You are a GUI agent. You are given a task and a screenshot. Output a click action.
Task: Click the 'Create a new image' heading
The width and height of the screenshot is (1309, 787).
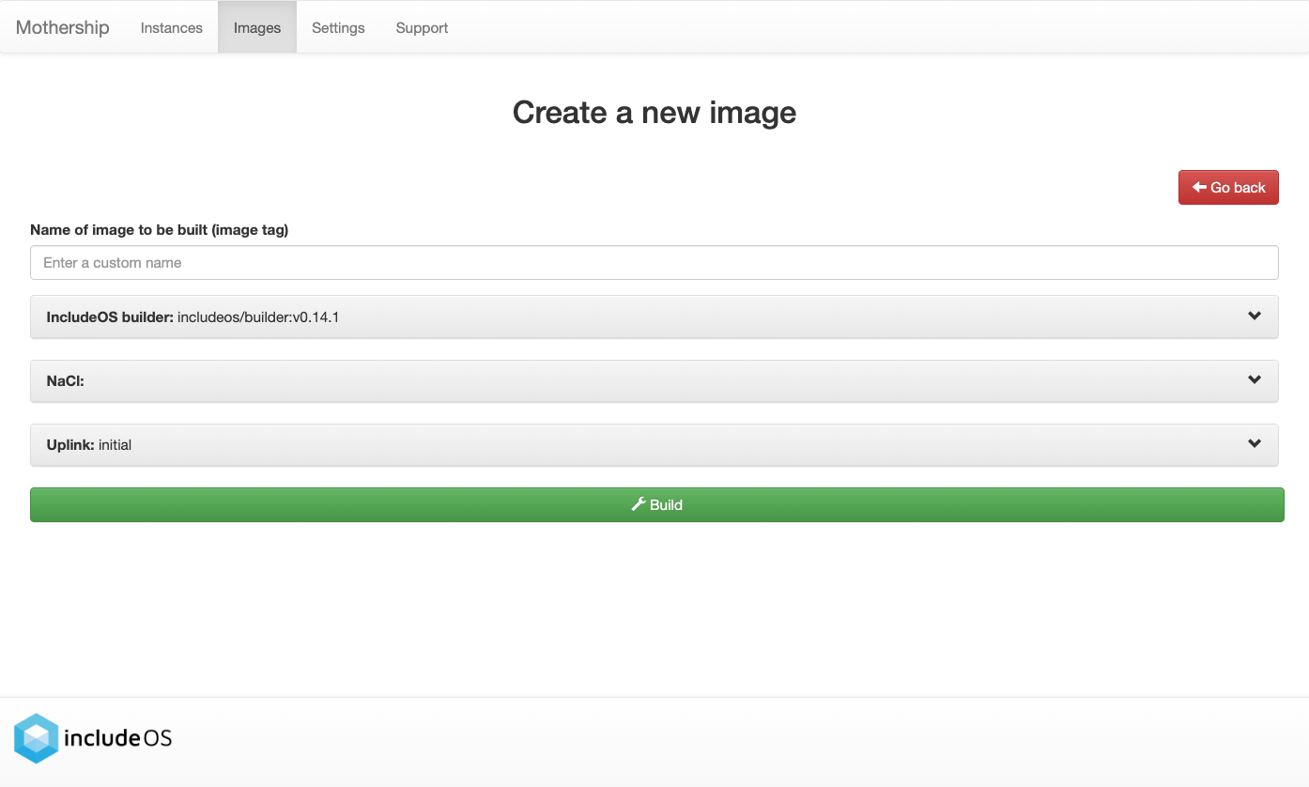click(x=654, y=112)
